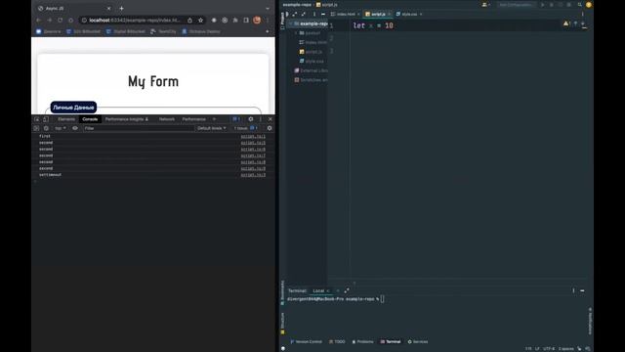This screenshot has width=625, height=352.
Task: Click the let x = 10 code line
Action: [x=373, y=25]
